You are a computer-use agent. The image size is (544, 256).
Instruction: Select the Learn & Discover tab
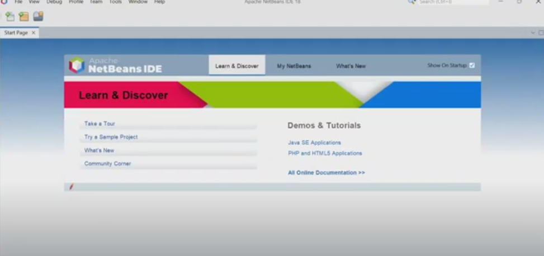click(x=237, y=65)
